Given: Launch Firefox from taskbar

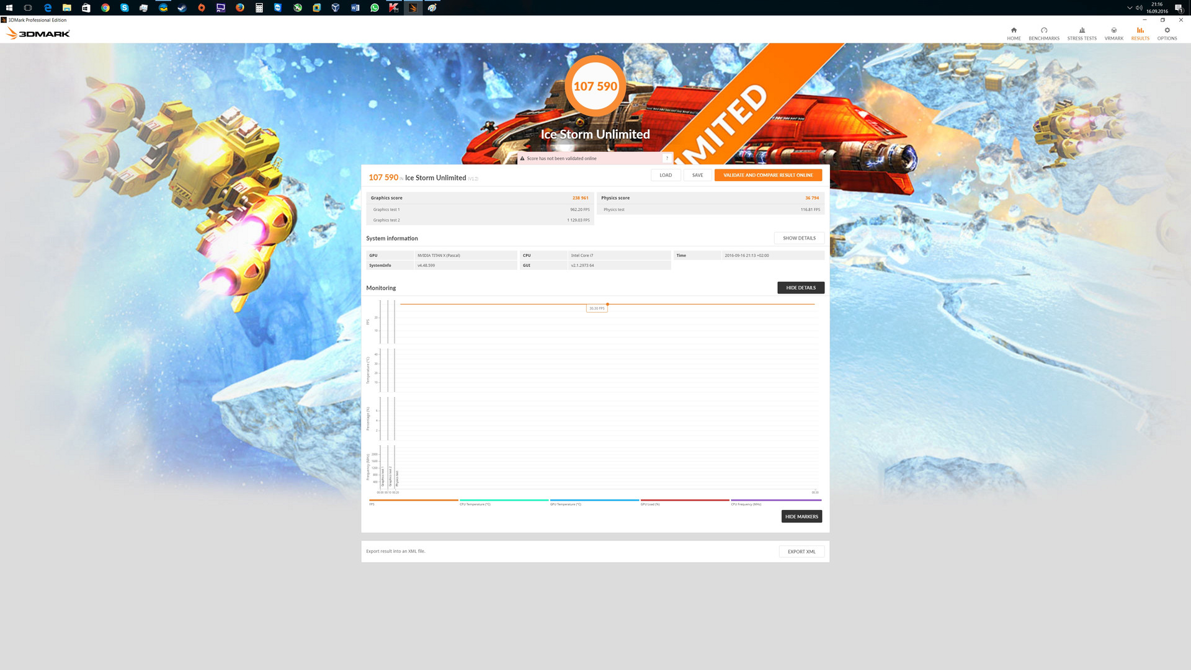Looking at the screenshot, I should (x=239, y=7).
